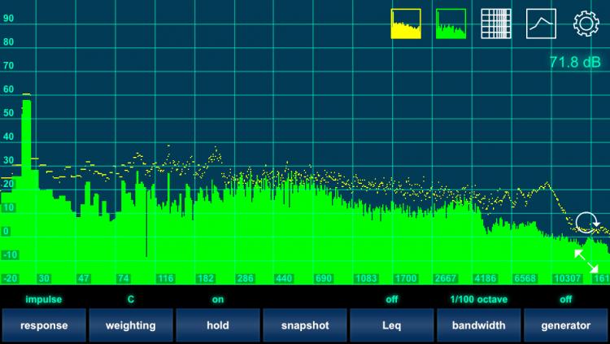Click the circular reset arrow icon on graph
The height and width of the screenshot is (344, 610).
pyautogui.click(x=586, y=222)
